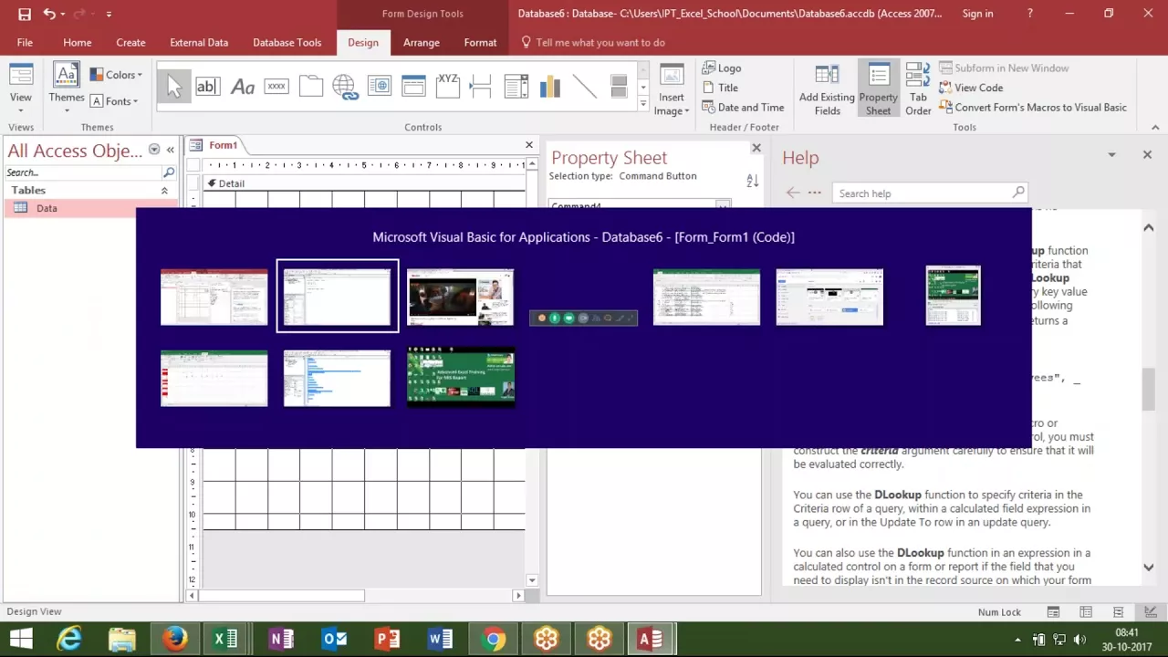Insert a Logo in the form header
1168x657 pixels.
[721, 68]
